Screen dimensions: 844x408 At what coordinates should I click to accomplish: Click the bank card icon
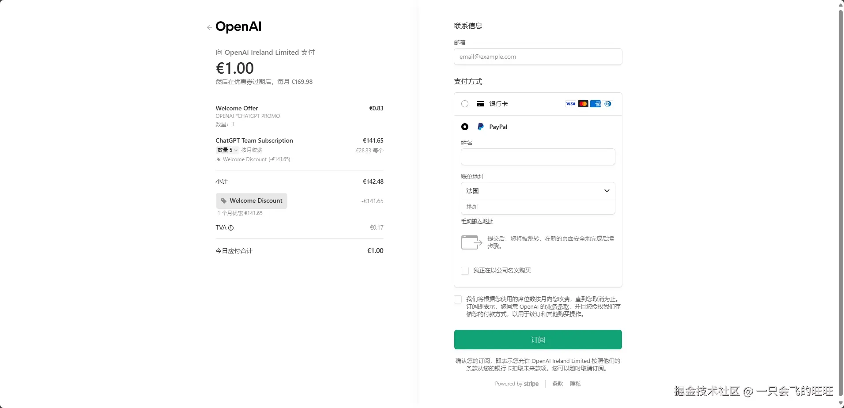pyautogui.click(x=481, y=104)
